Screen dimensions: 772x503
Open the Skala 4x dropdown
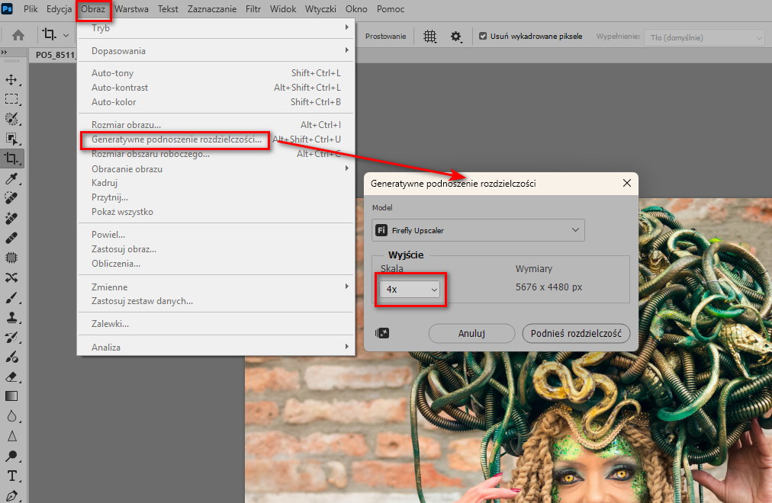pos(410,289)
